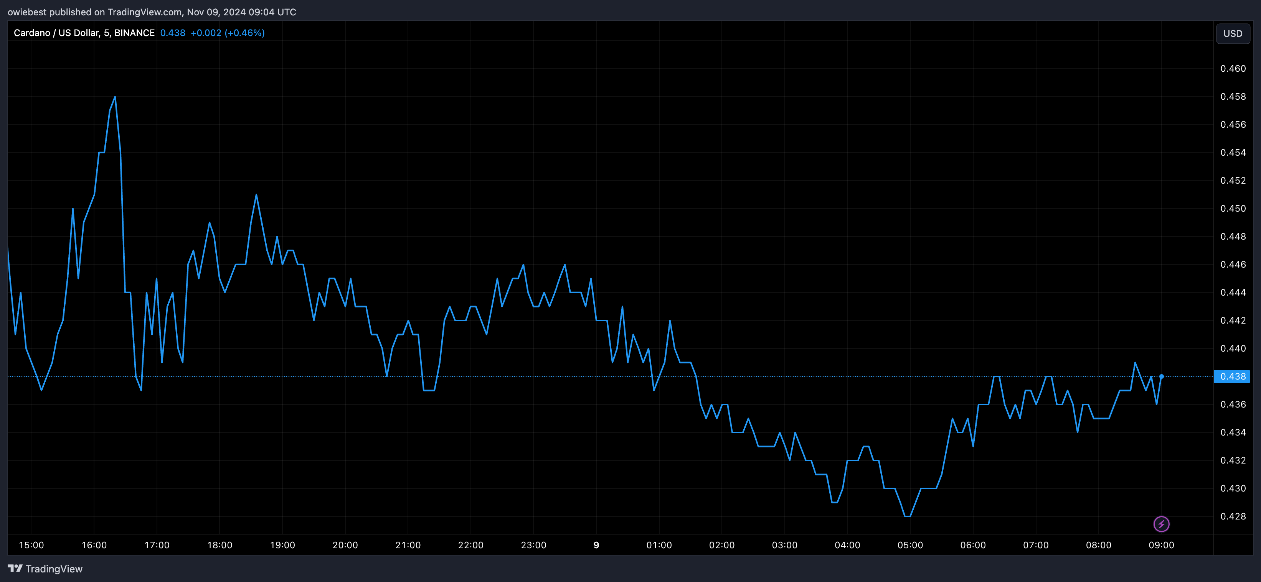Click the highlighted 0.438 current price label
The width and height of the screenshot is (1261, 582).
(1232, 376)
